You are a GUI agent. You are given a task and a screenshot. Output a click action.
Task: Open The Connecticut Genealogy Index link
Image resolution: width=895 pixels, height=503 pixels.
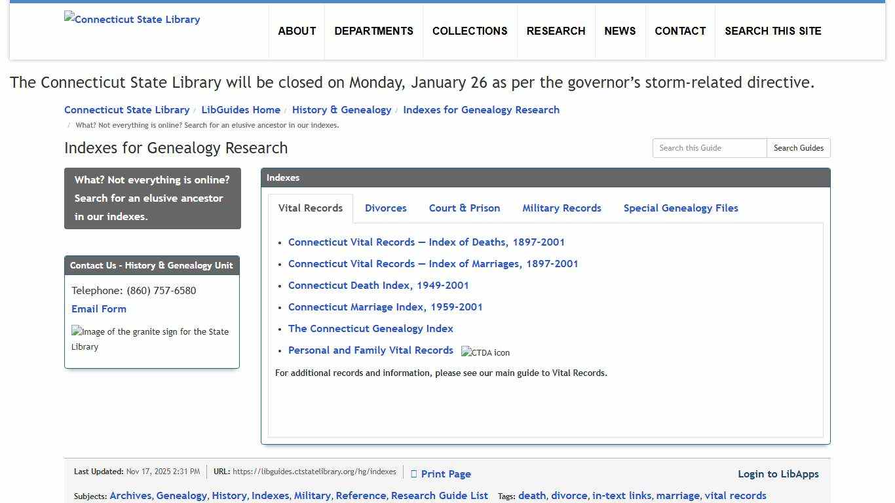(x=371, y=328)
